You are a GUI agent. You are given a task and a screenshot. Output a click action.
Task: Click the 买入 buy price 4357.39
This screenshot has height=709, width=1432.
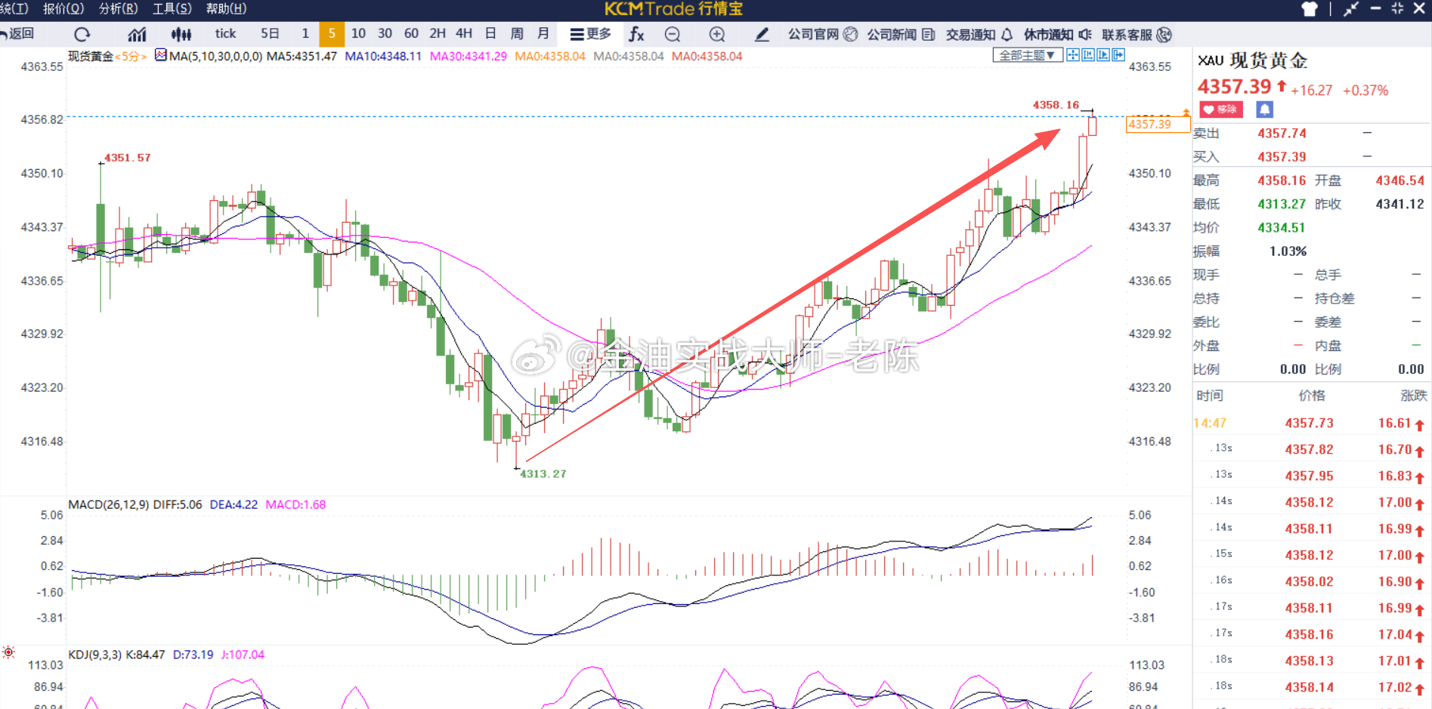pos(1282,157)
